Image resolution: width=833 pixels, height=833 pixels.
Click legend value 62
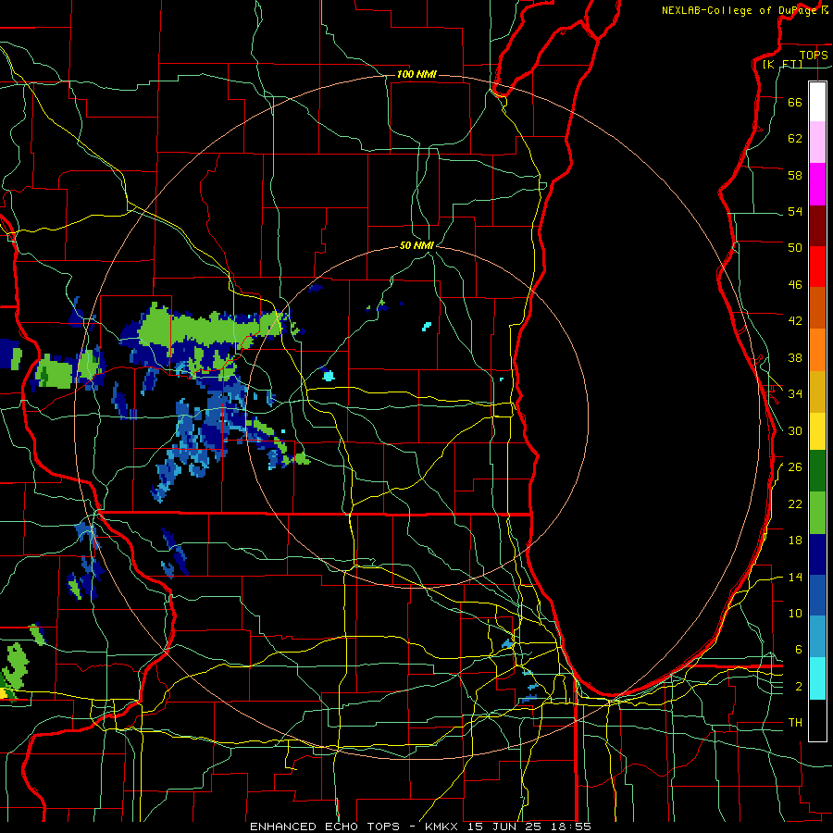click(x=795, y=139)
